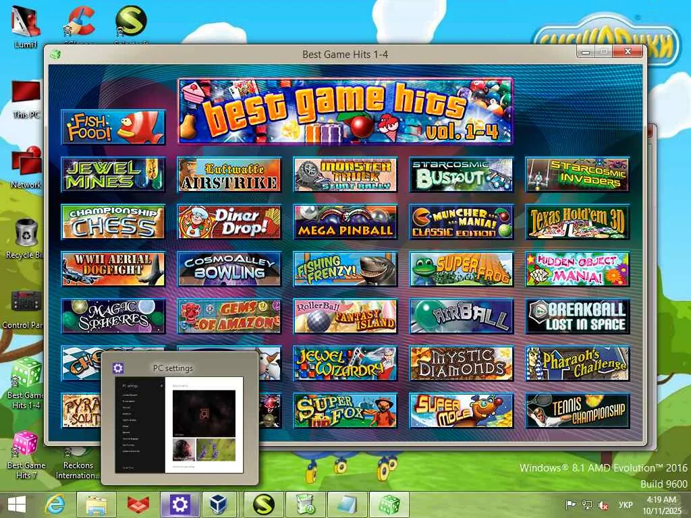The width and height of the screenshot is (691, 518).
Task: Select the CCleaner desktop icon
Action: click(80, 24)
